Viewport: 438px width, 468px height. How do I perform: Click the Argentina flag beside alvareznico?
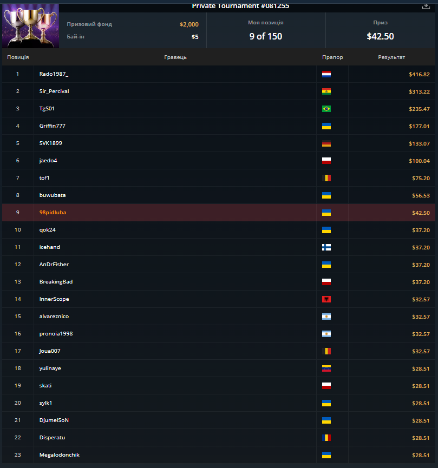326,317
